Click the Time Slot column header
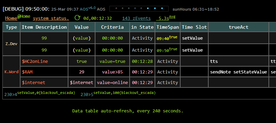Image resolution: width=276 pixels, height=123 pixels. 194,27
